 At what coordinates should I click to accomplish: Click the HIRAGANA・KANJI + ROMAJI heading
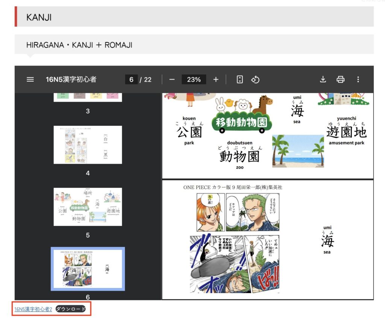79,45
